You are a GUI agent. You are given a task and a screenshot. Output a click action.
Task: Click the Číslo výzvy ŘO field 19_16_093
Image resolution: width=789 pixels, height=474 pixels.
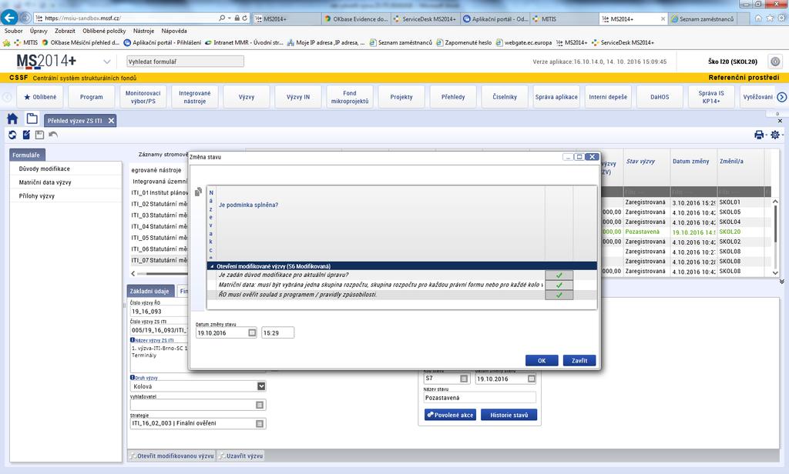(x=158, y=312)
